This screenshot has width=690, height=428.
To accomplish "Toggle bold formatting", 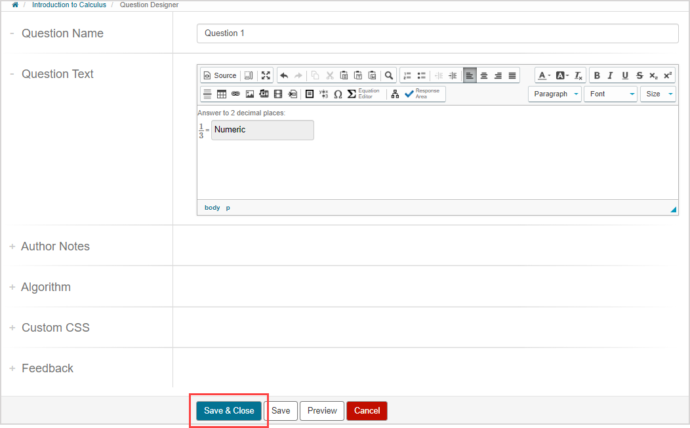I will tap(597, 75).
